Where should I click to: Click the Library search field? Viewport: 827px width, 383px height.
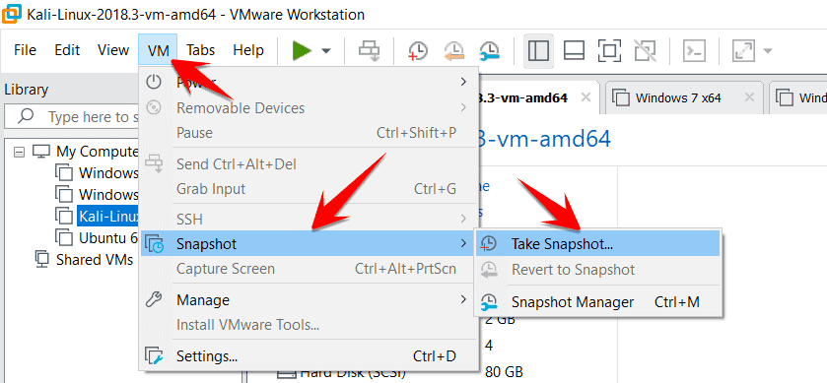click(x=71, y=116)
